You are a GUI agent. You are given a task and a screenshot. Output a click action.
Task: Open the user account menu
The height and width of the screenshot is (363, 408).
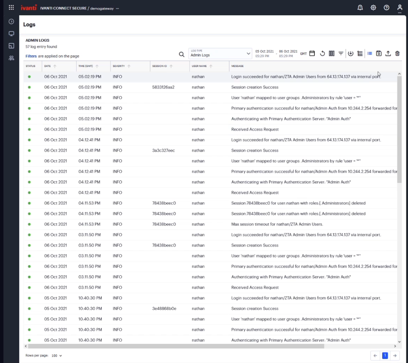click(x=400, y=8)
